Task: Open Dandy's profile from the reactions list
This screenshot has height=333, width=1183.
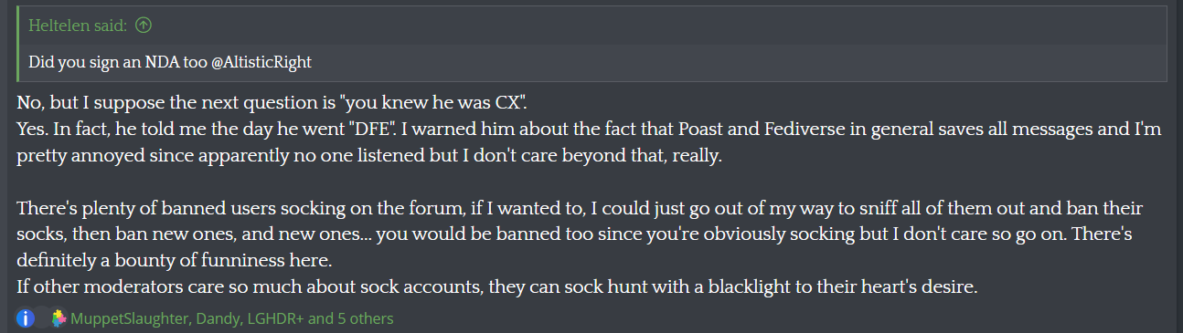Action: click(210, 318)
